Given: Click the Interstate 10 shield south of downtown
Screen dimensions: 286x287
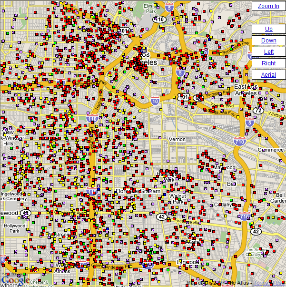Looking at the screenshot, I should (155, 101).
